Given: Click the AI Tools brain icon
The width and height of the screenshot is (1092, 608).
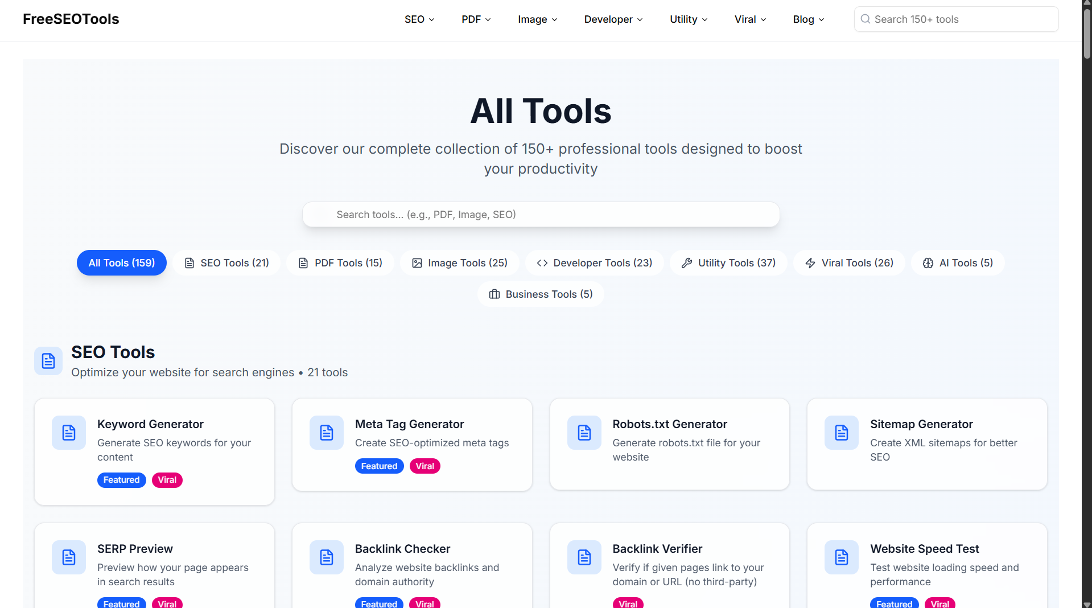Looking at the screenshot, I should [928, 262].
